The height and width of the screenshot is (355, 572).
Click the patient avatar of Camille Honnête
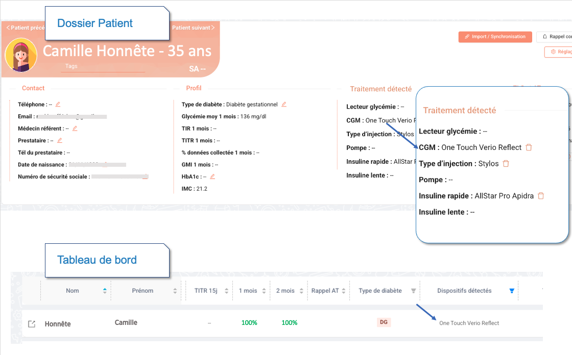(21, 56)
